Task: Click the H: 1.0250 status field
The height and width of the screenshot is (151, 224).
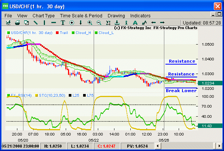Action: (x=53, y=146)
